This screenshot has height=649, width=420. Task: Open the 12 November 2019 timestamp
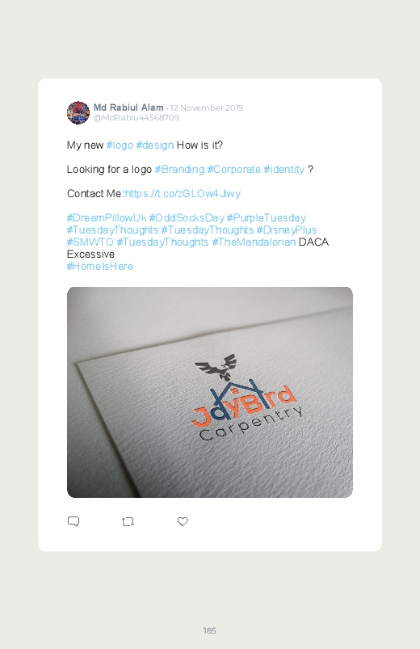pyautogui.click(x=207, y=108)
